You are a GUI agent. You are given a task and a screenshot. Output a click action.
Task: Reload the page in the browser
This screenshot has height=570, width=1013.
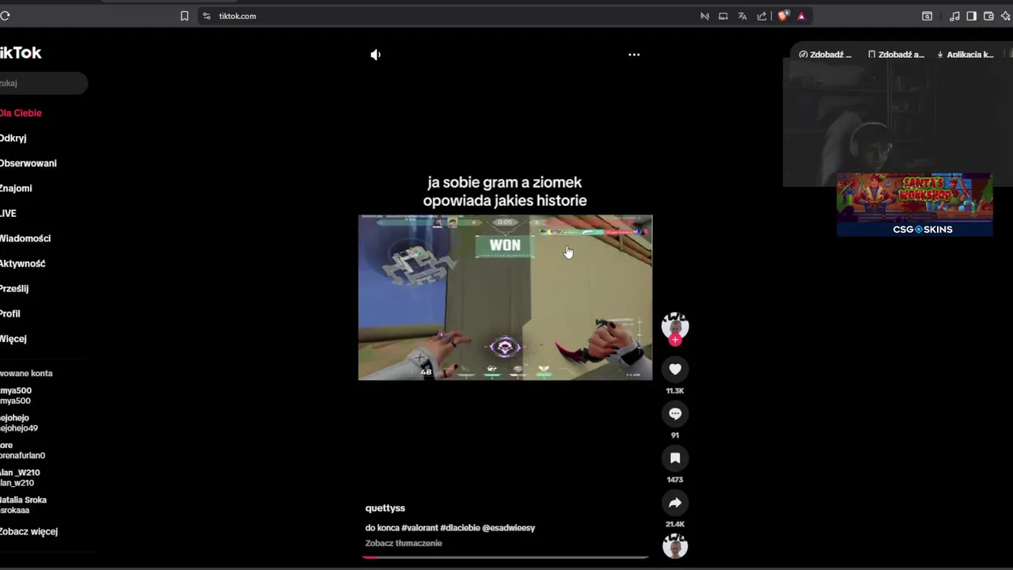5,16
